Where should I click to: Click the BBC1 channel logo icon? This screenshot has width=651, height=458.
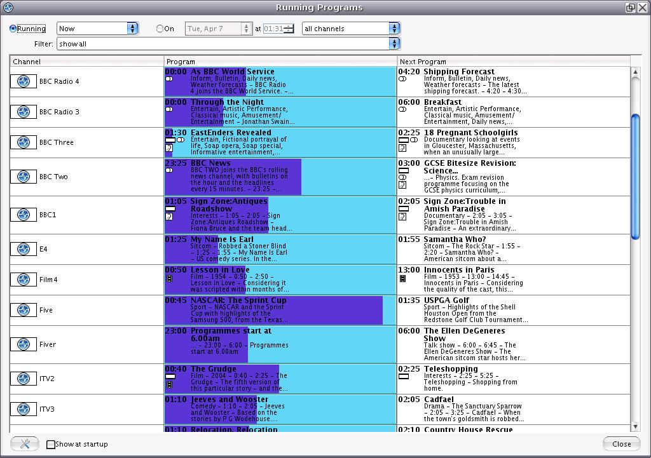[24, 215]
